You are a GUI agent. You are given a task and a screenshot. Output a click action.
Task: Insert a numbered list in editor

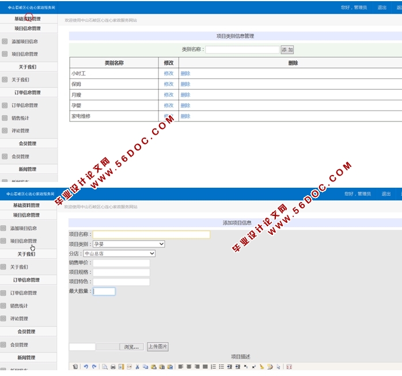[x=213, y=367]
